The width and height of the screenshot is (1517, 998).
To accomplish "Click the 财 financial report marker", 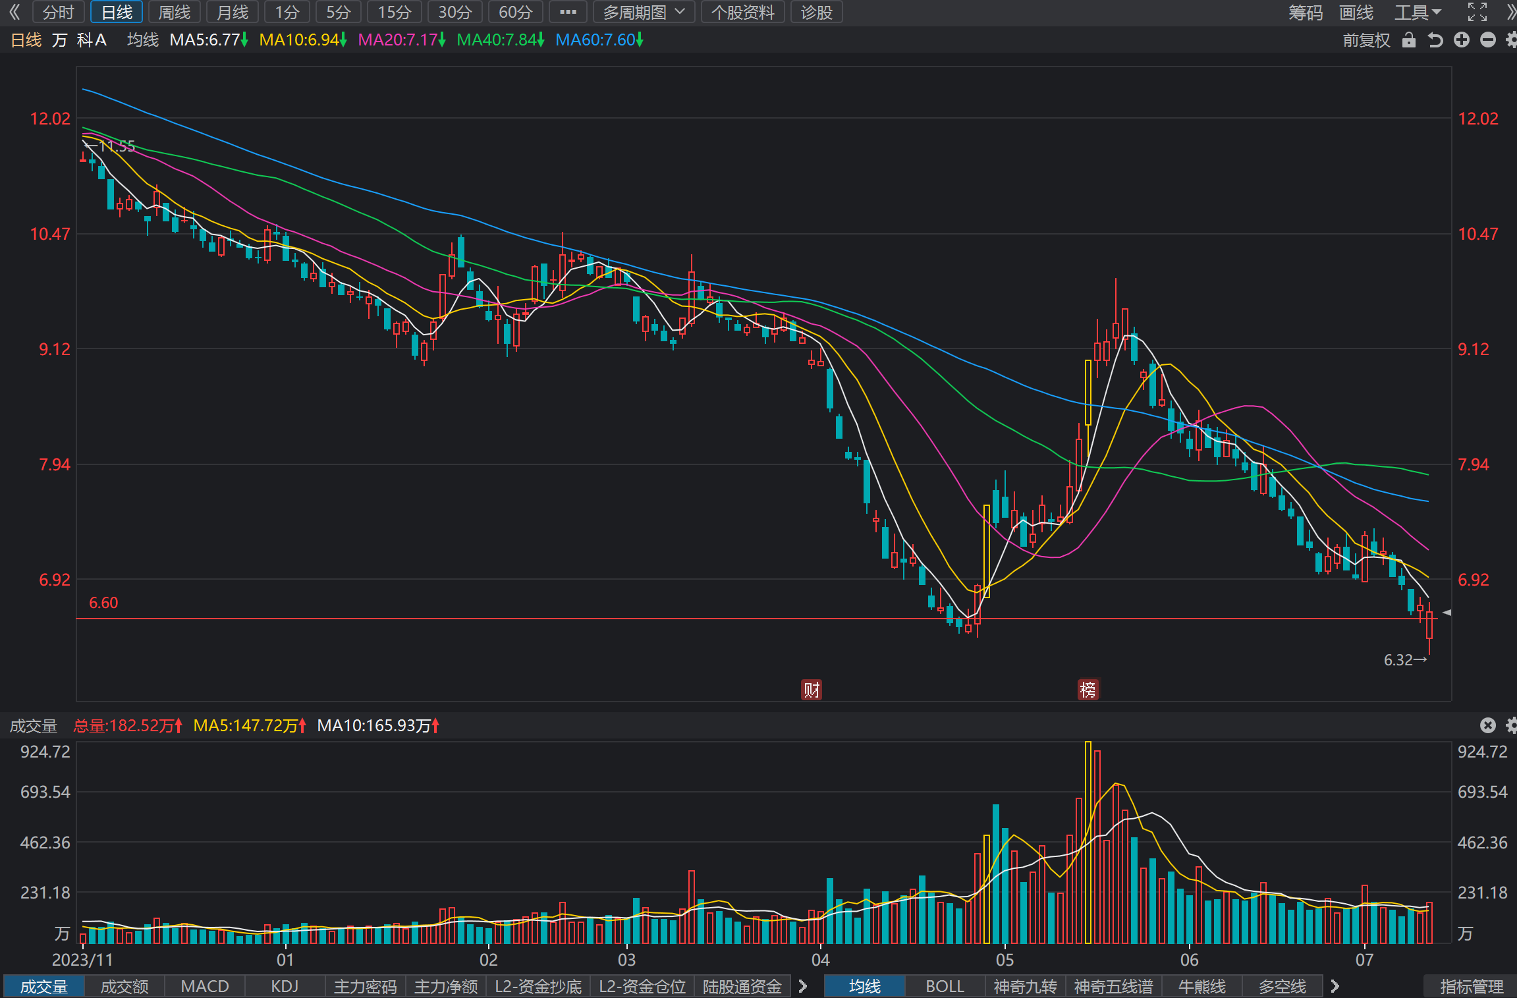I will coord(812,690).
